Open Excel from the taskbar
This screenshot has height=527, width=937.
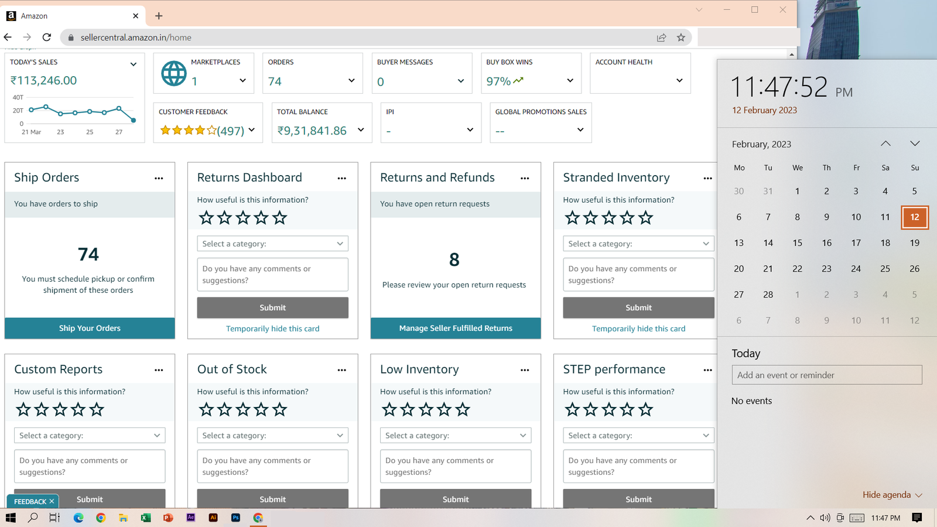[x=146, y=518]
